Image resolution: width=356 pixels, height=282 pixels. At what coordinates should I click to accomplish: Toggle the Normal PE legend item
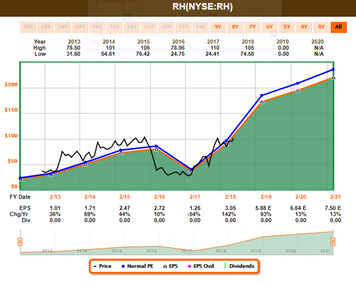point(137,266)
